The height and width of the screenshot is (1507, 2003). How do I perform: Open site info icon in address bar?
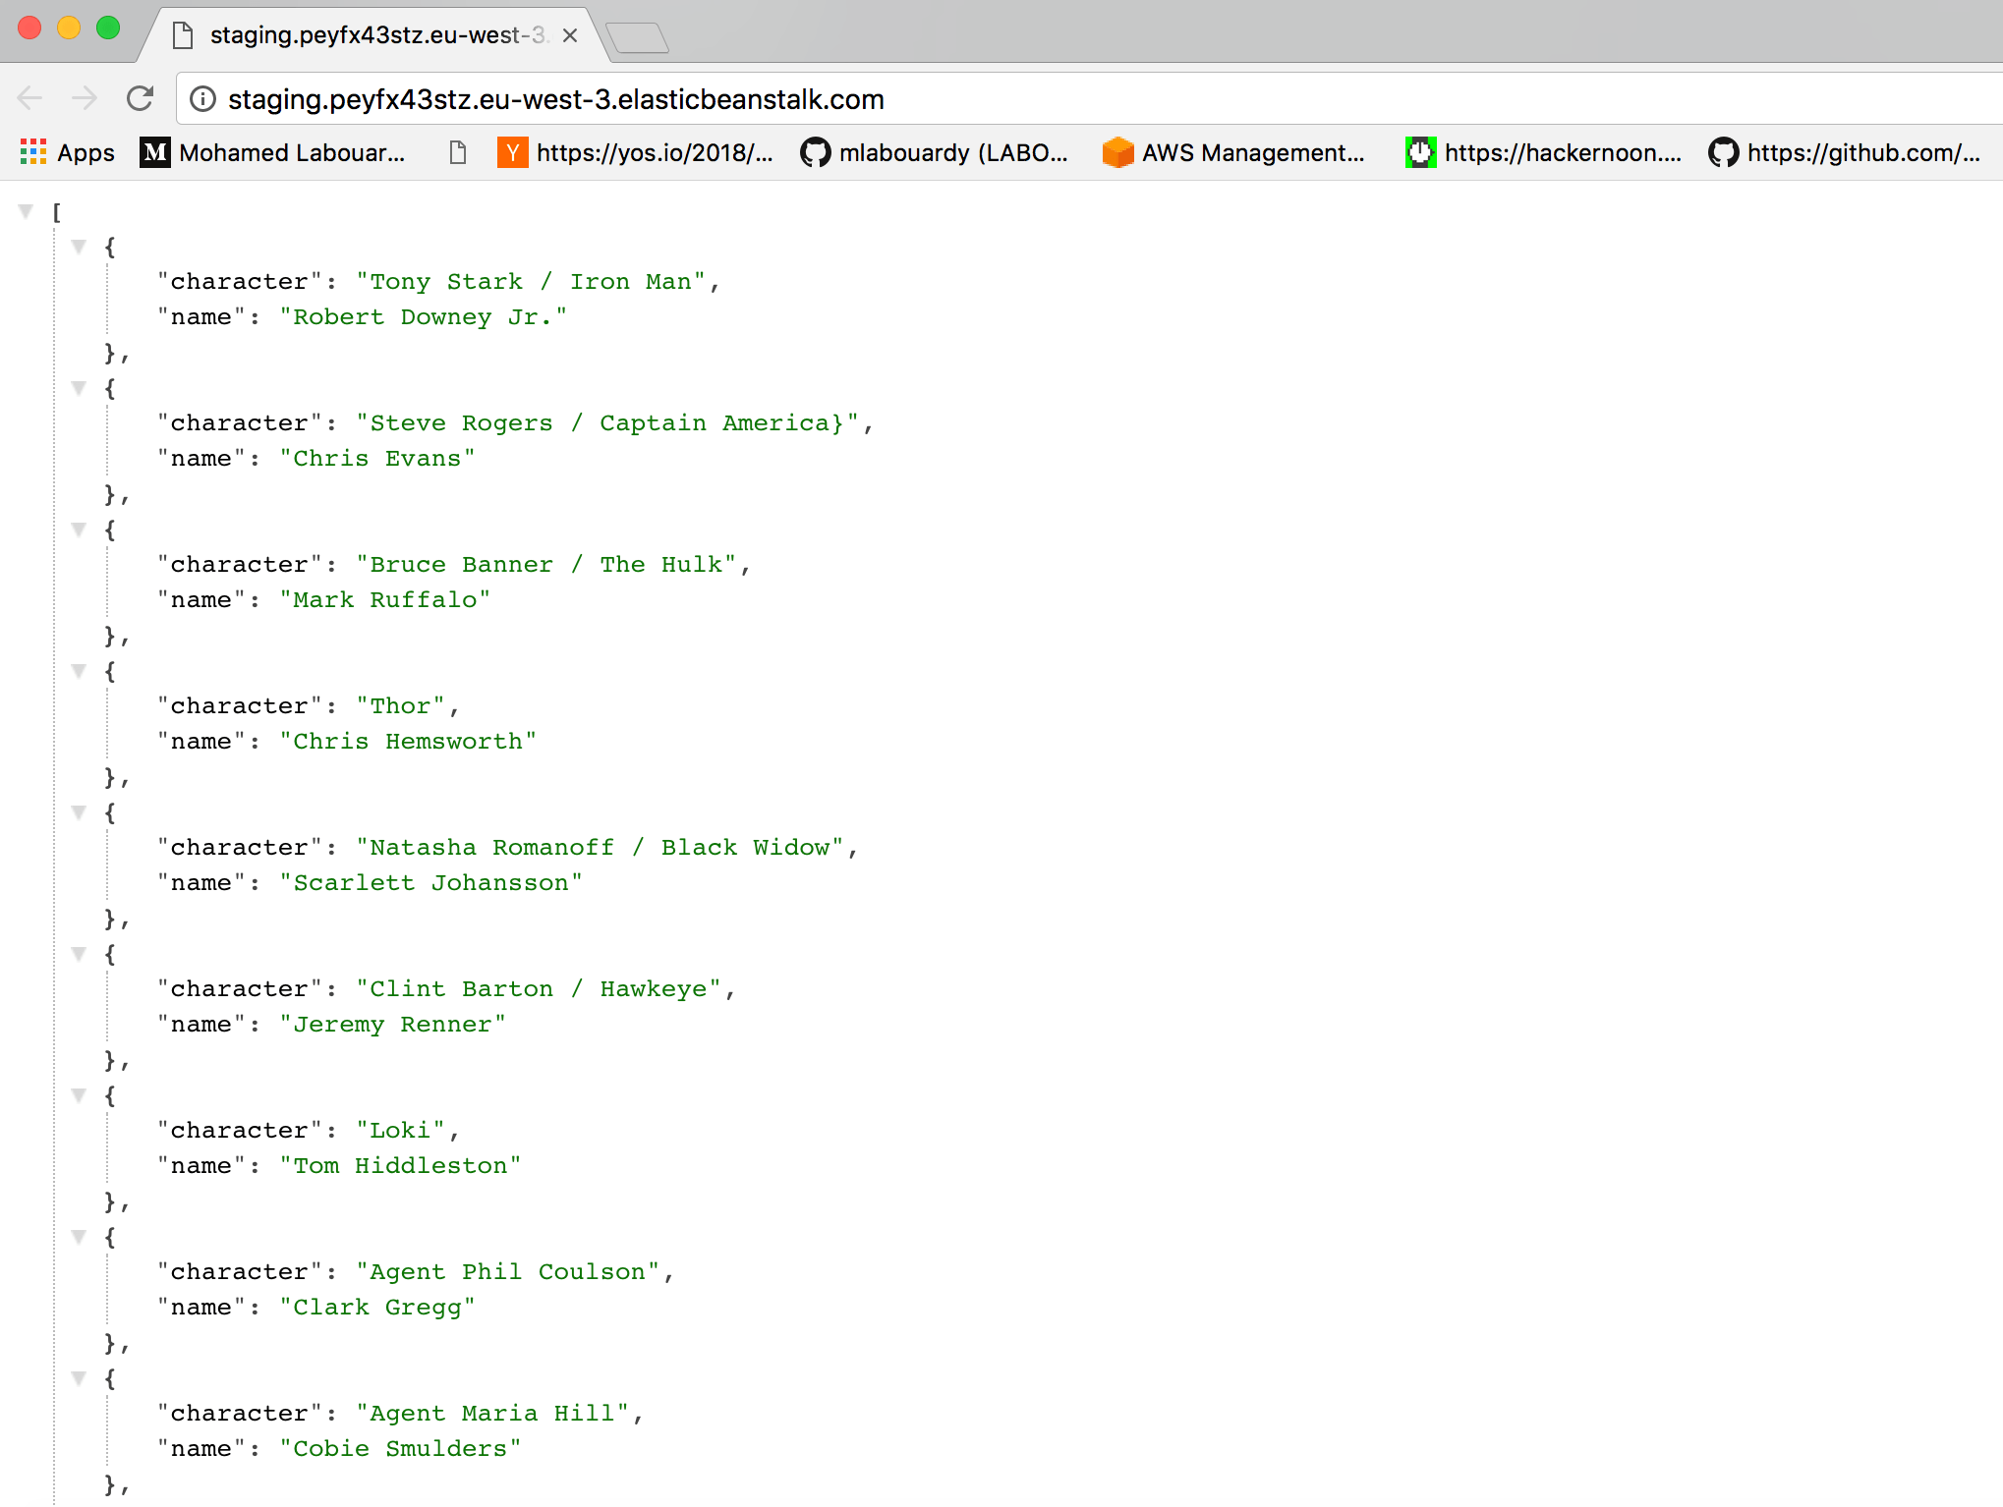202,99
